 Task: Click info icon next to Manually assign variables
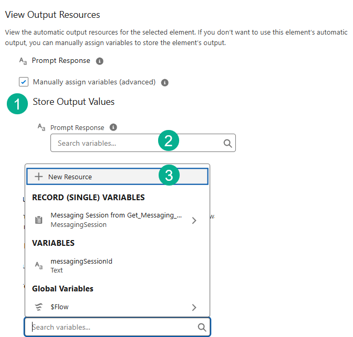[x=164, y=82]
